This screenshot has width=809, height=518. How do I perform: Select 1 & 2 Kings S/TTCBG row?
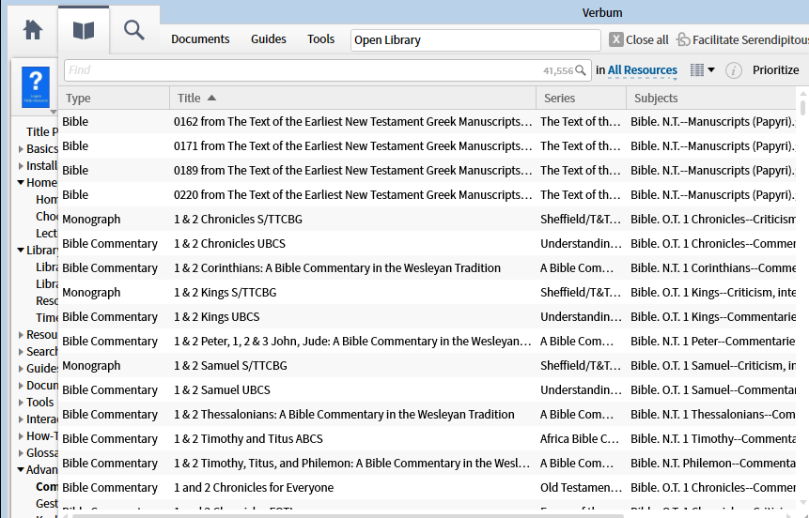[428, 292]
